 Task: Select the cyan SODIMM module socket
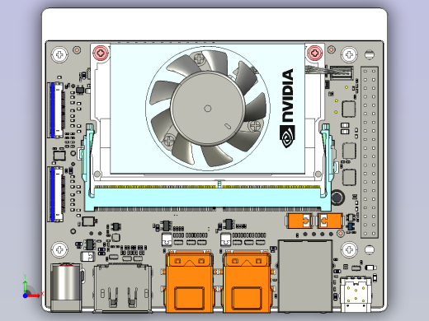[x=208, y=198]
